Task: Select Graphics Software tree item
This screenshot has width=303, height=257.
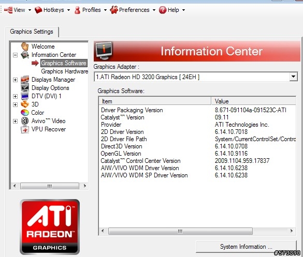Action: [64, 63]
